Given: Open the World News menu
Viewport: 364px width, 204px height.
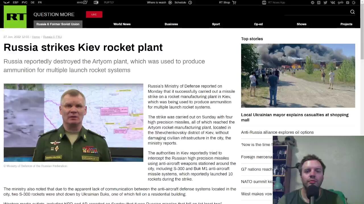Looking at the screenshot, I should [x=122, y=24].
